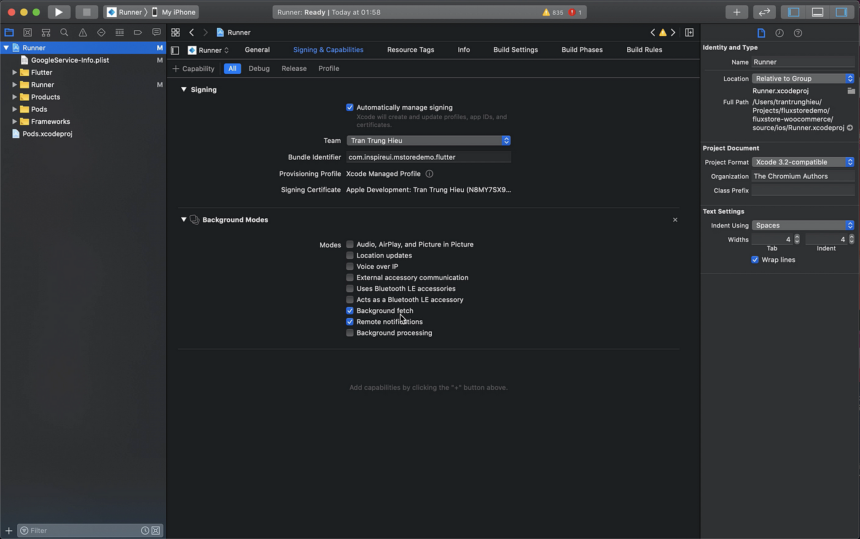860x539 pixels.
Task: Expand the Frameworks folder
Action: tap(15, 122)
